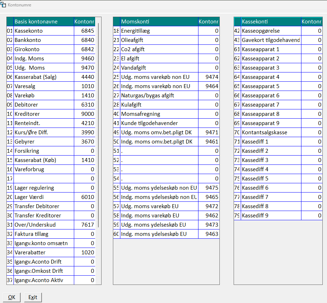327x303 pixels.
Task: Click the Exit button
Action: (x=33, y=297)
